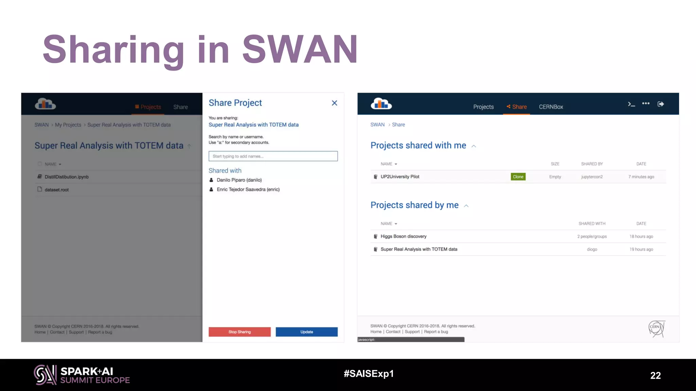Viewport: 696px width, 391px height.
Task: Open the Projects tab in right window
Action: [483, 107]
